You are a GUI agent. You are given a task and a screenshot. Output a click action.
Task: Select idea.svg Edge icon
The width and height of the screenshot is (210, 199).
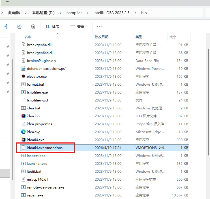(x=23, y=132)
